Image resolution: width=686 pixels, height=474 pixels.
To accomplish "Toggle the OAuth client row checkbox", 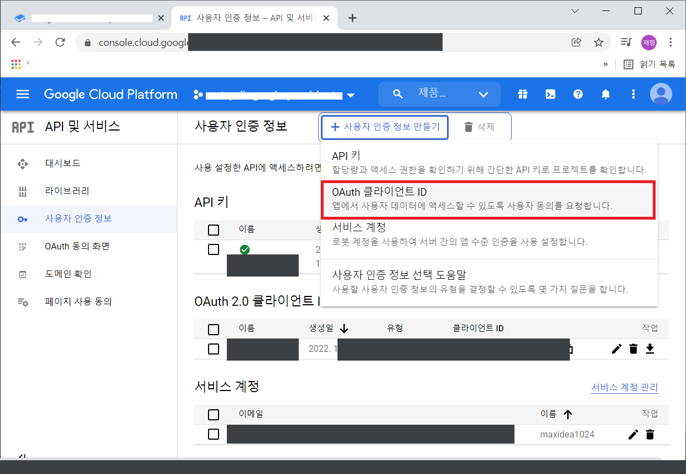I will pos(214,349).
